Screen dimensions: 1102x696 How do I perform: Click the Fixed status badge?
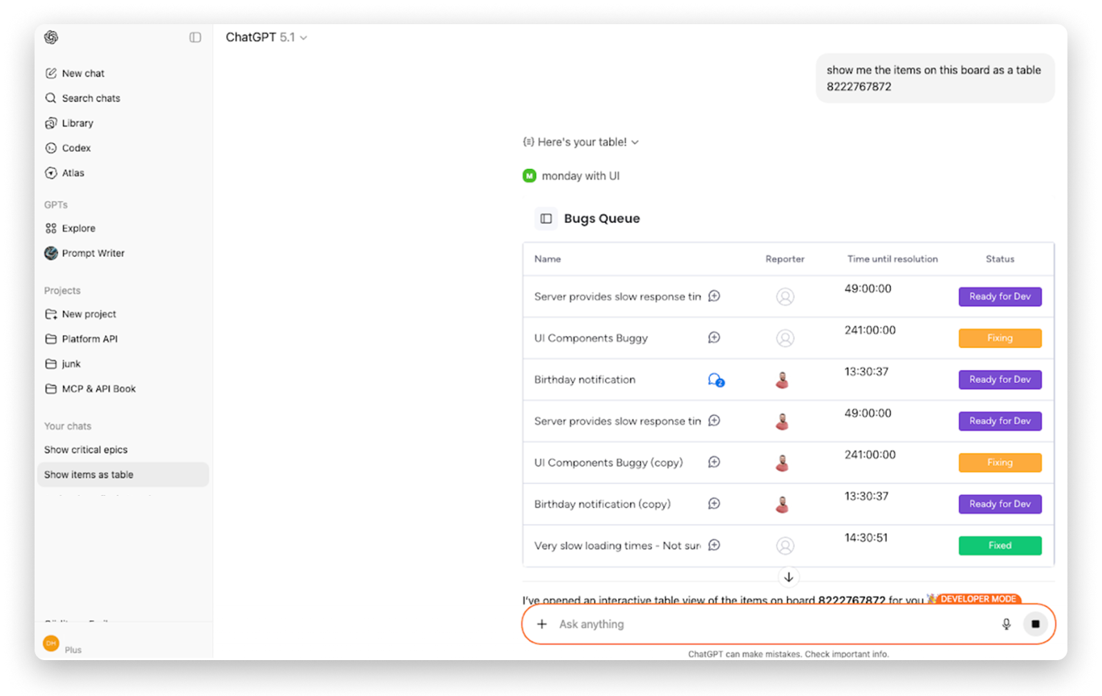pos(1000,545)
